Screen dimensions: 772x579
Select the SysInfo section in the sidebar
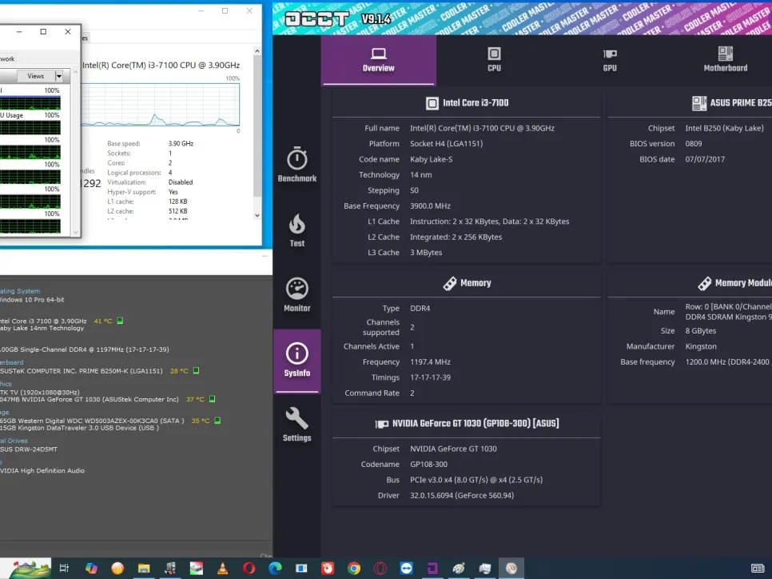[296, 360]
